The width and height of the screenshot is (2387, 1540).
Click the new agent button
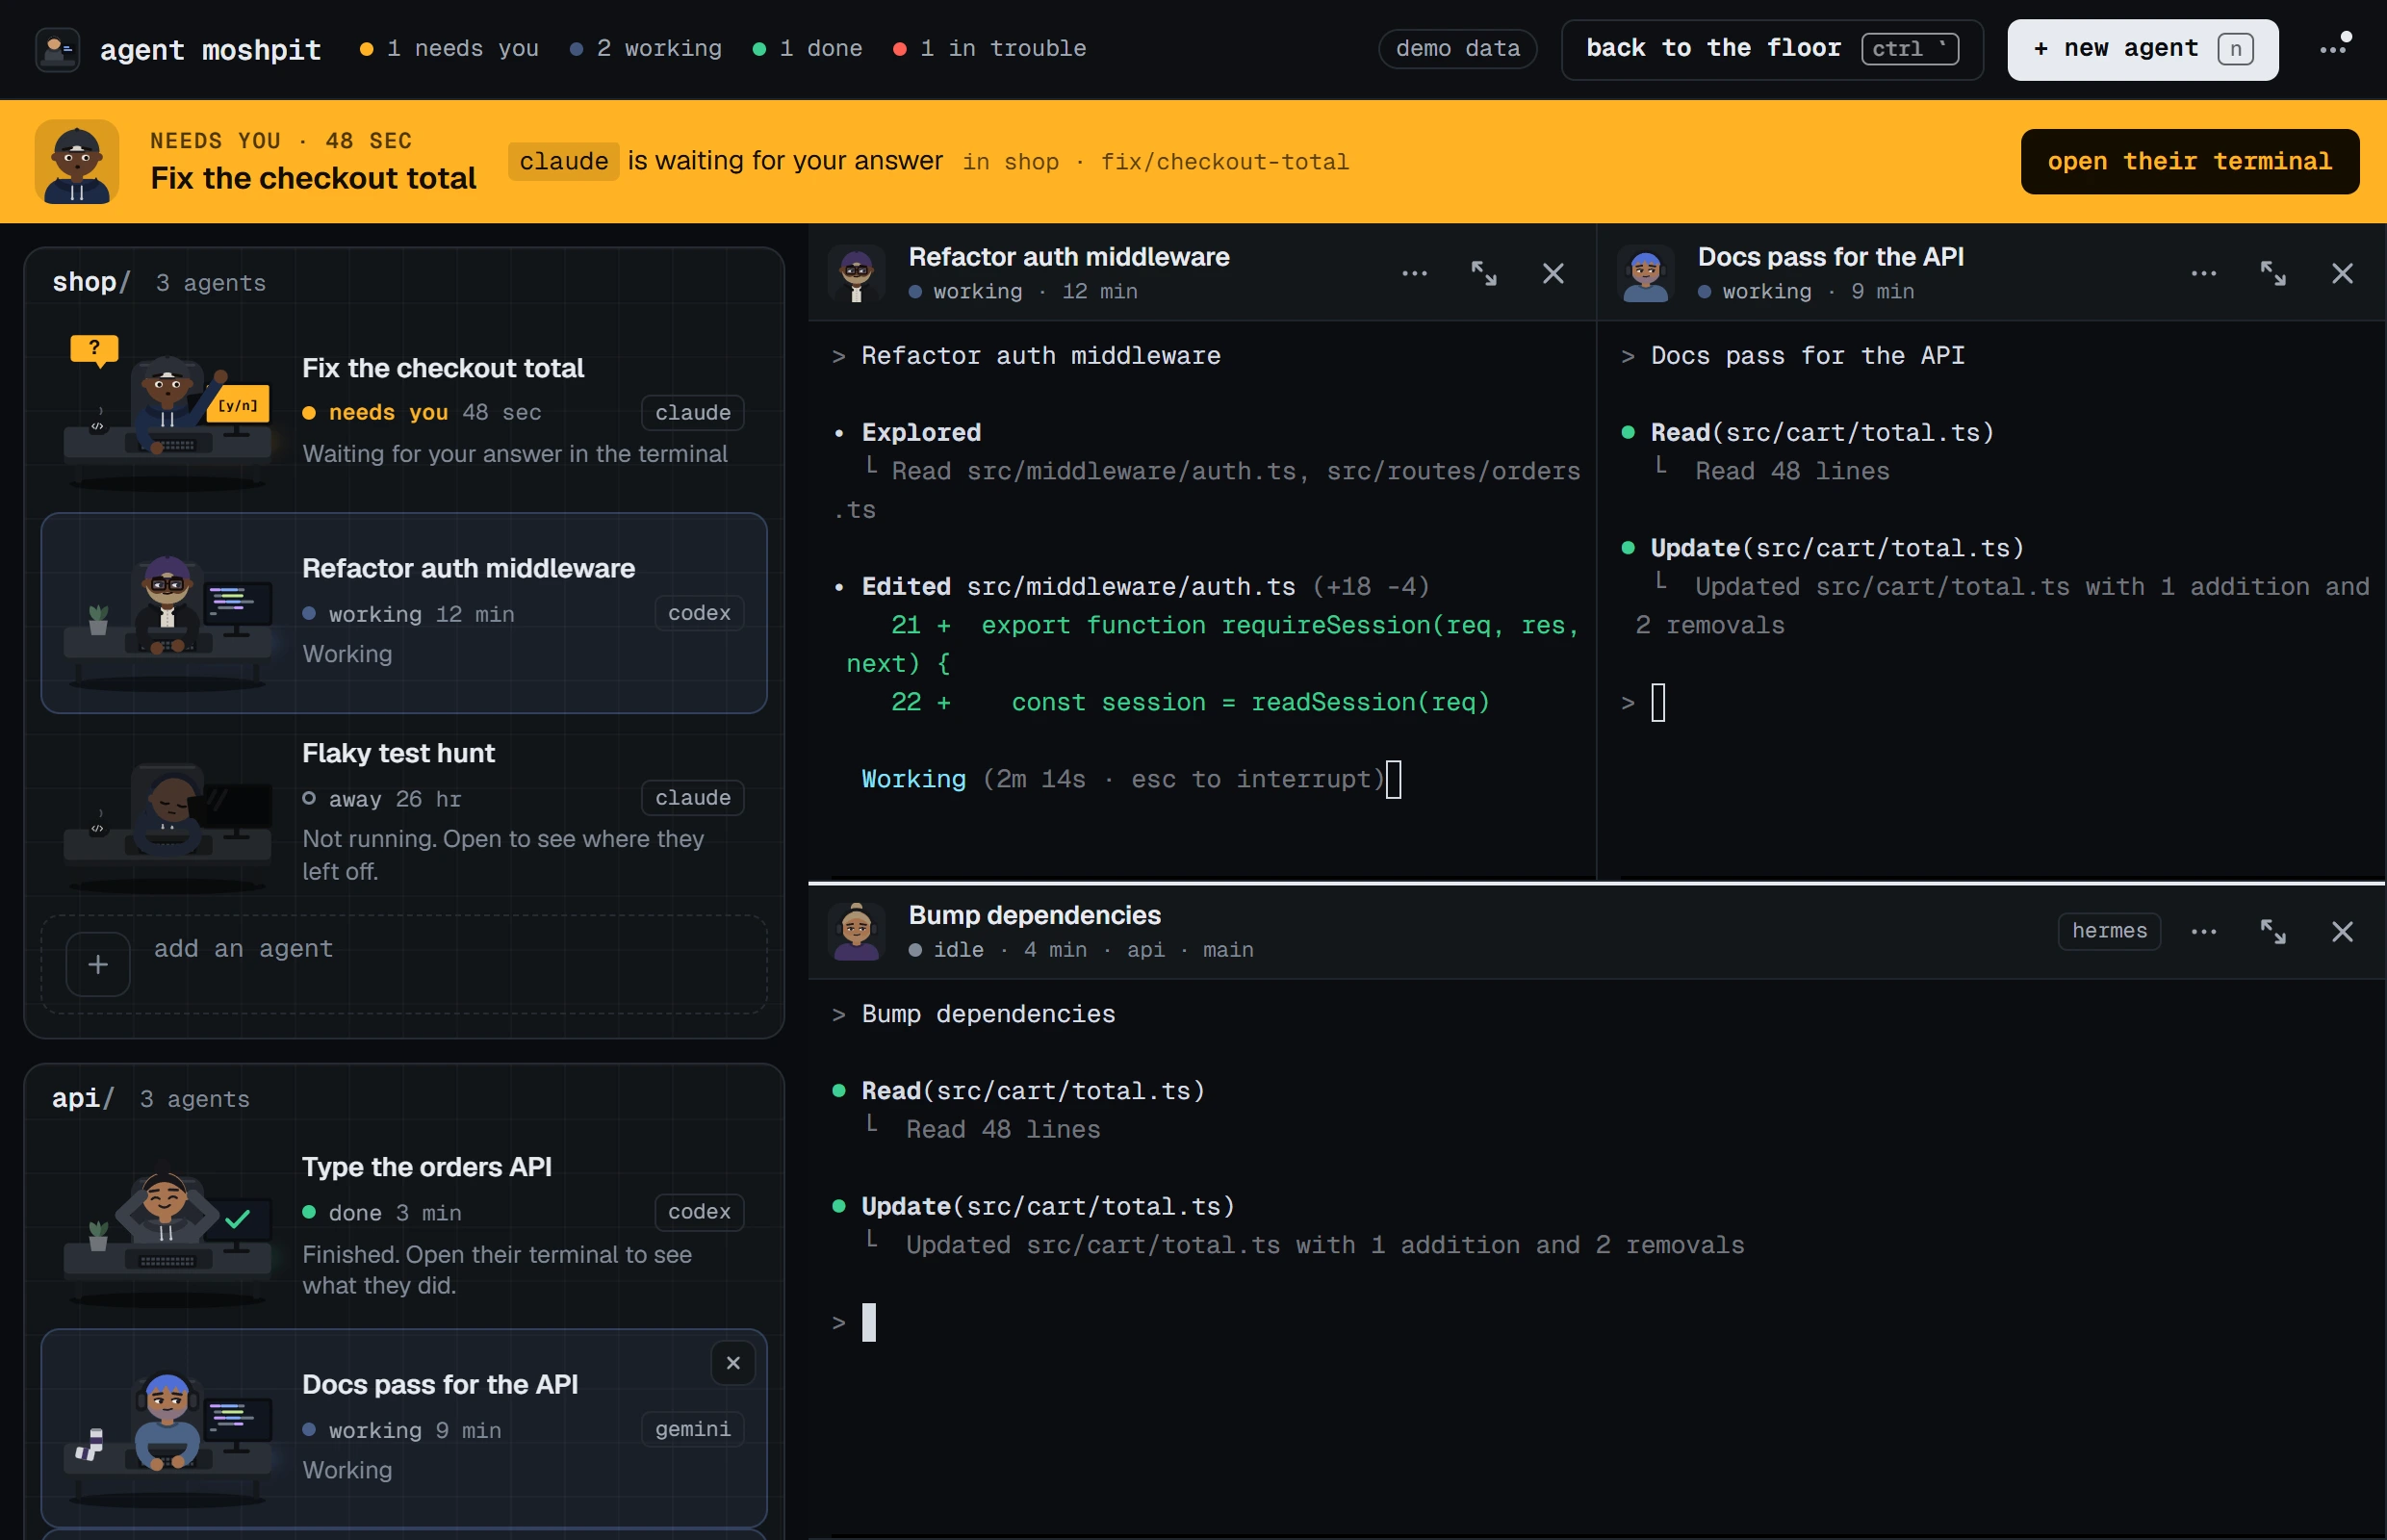pos(2142,49)
